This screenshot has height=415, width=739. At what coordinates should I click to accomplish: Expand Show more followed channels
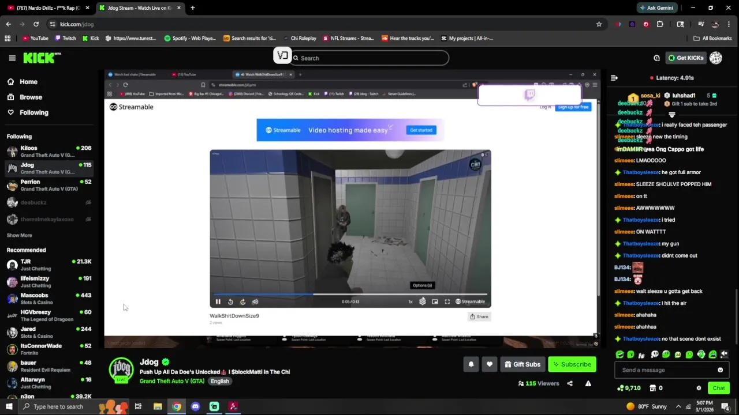point(19,235)
